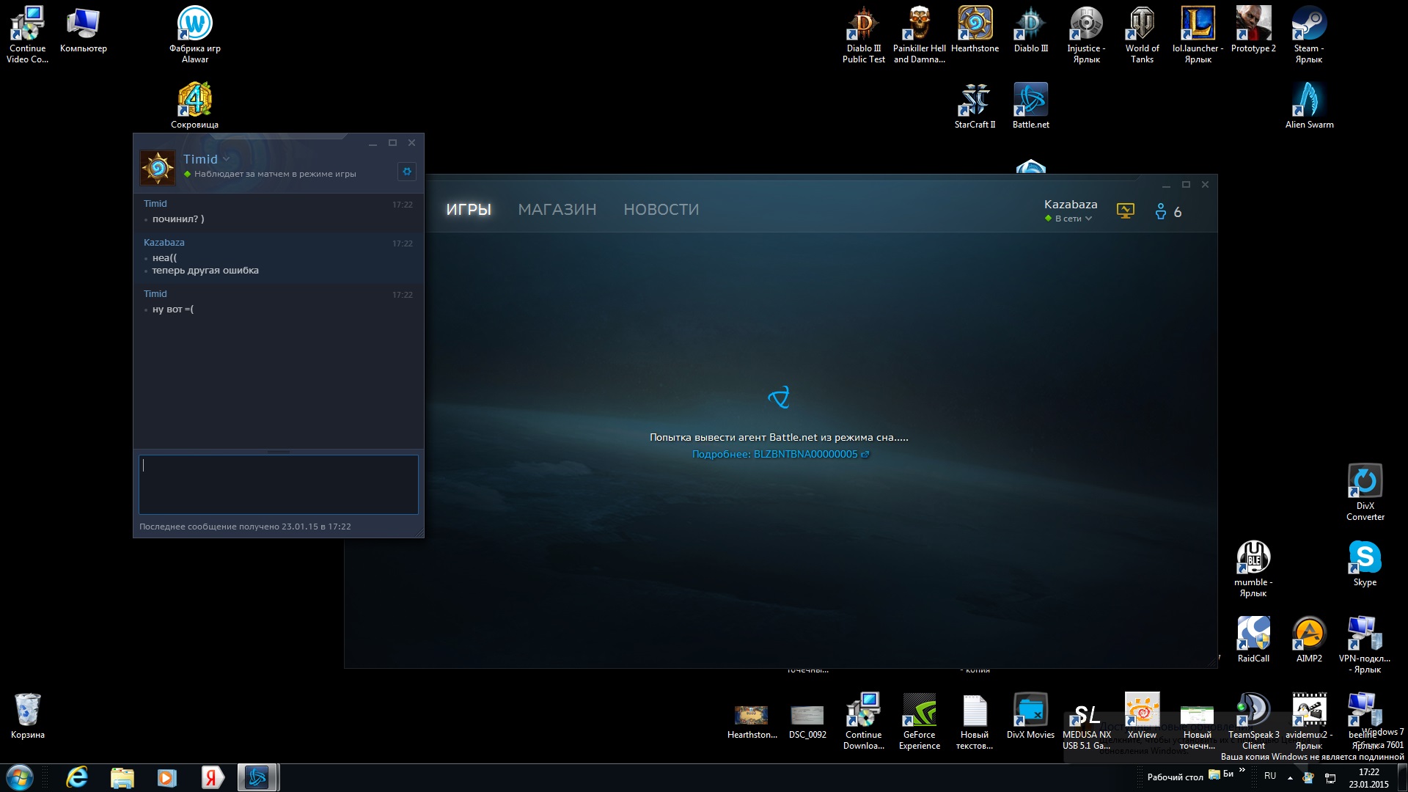Open the DivX Converter shortcut
Screen dimensions: 1408x792
coord(1365,492)
